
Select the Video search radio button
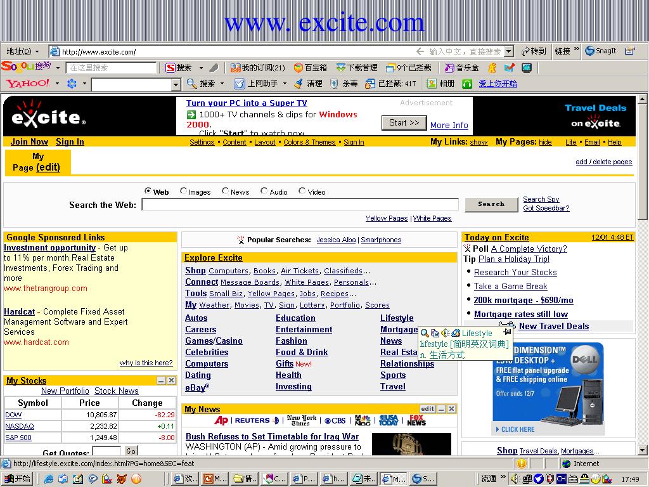click(302, 191)
